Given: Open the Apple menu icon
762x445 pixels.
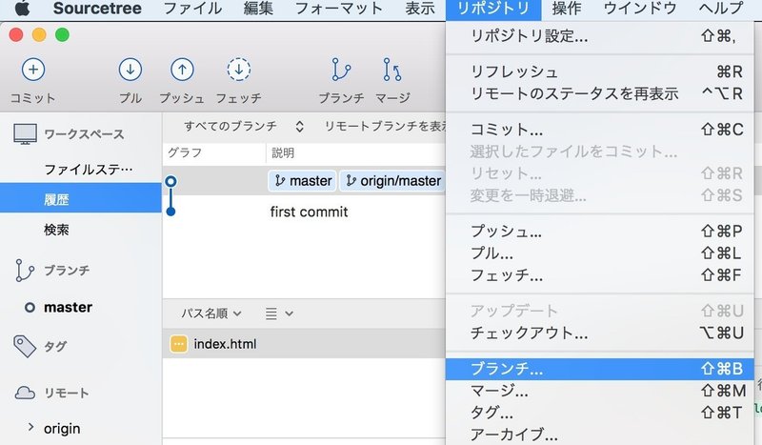Looking at the screenshot, I should coord(21,9).
